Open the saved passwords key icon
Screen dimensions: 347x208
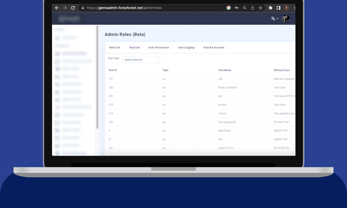click(x=236, y=8)
